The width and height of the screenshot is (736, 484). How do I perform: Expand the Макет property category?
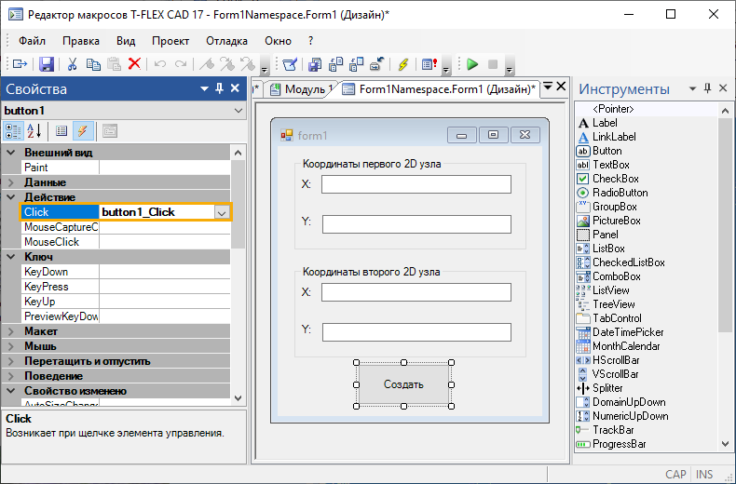tap(11, 331)
